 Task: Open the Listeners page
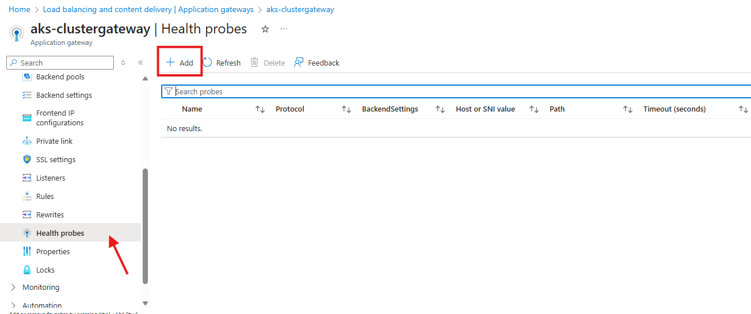[x=51, y=178]
